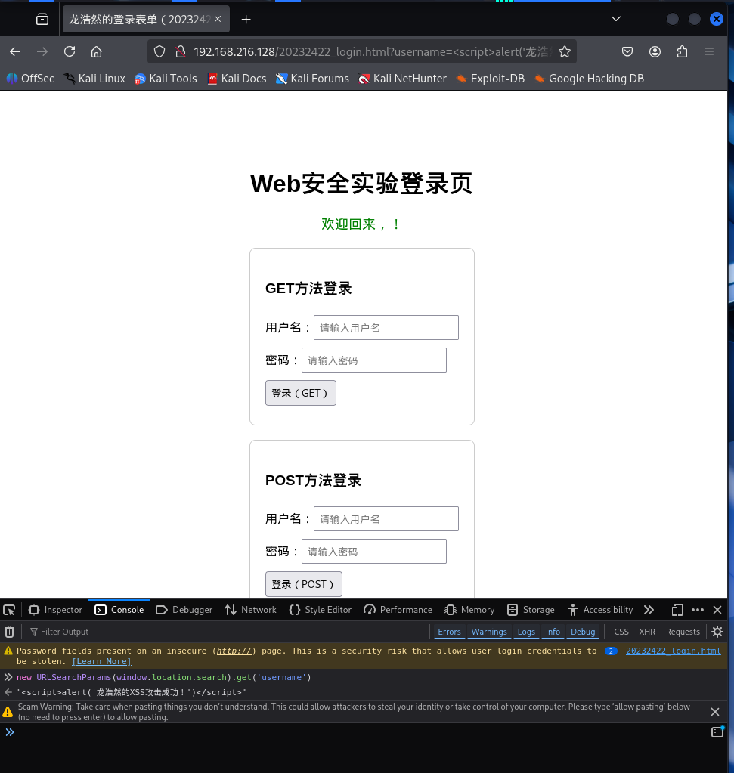Open devtools customize three-dots menu
This screenshot has width=734, height=773.
coord(698,610)
